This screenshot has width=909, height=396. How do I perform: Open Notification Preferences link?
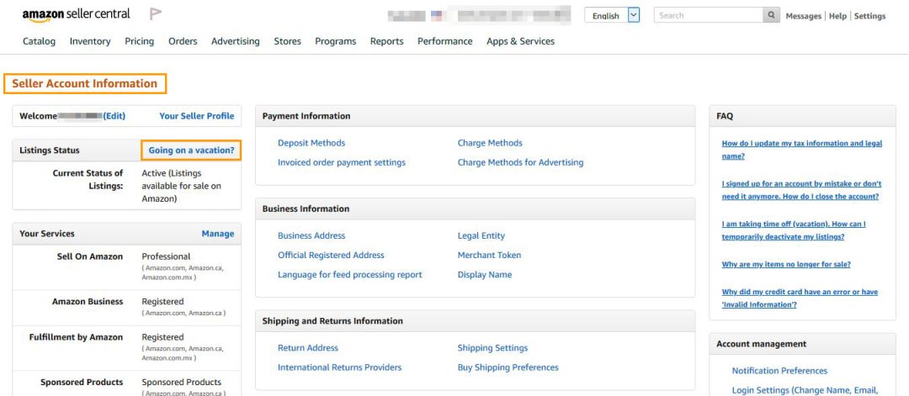(x=779, y=371)
